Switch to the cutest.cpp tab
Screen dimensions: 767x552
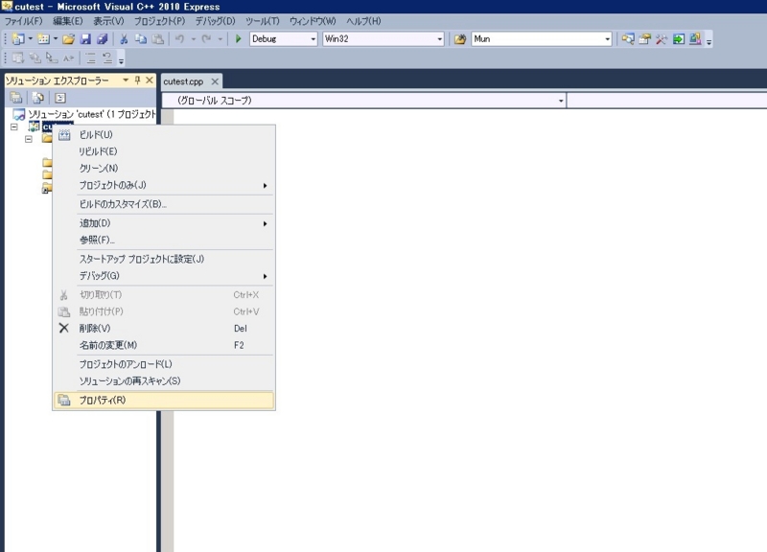point(183,81)
